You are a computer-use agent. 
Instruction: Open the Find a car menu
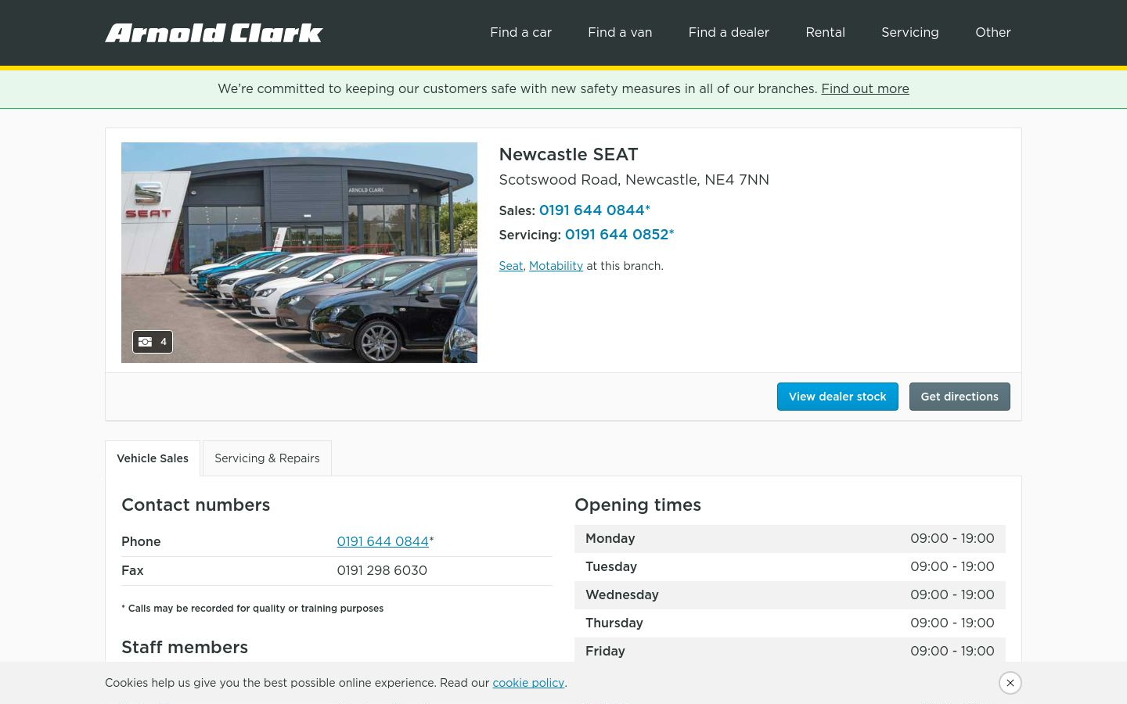click(520, 32)
